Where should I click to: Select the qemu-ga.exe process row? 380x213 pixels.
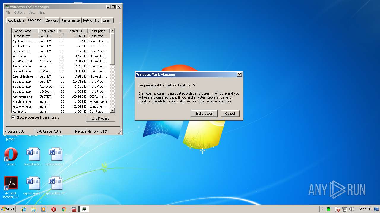pyautogui.click(x=61, y=96)
